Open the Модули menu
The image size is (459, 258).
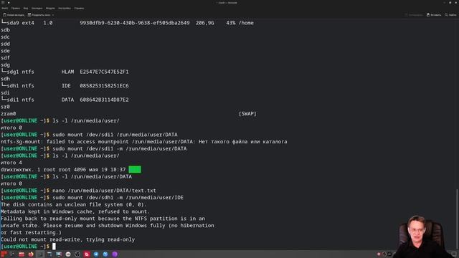pyautogui.click(x=50, y=8)
